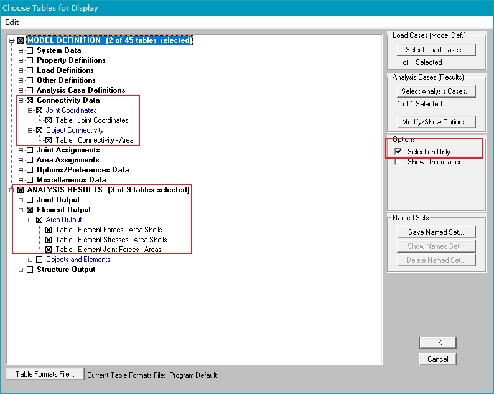The image size is (494, 394).
Task: Open the Edit menu
Action: point(12,22)
